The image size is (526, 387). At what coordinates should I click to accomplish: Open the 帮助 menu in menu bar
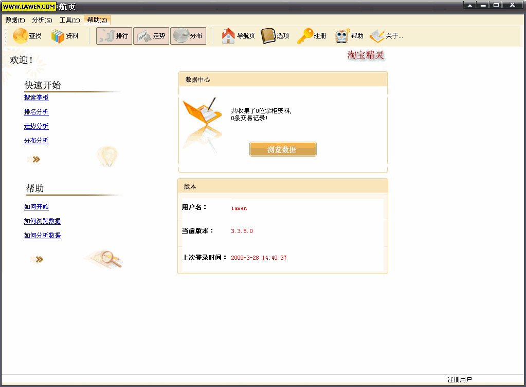pos(97,20)
